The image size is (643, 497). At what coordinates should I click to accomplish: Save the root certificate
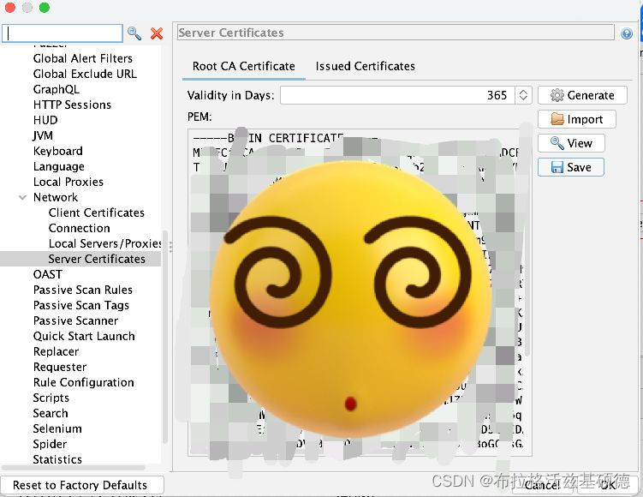coord(571,167)
